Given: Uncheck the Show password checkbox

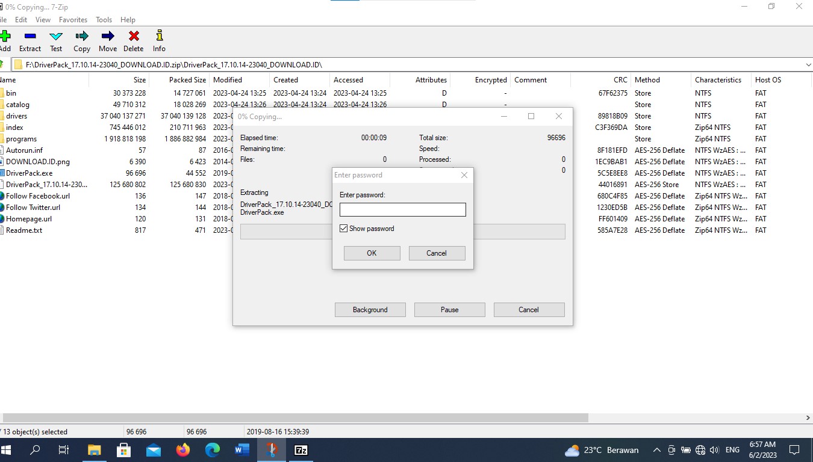Looking at the screenshot, I should (x=344, y=229).
